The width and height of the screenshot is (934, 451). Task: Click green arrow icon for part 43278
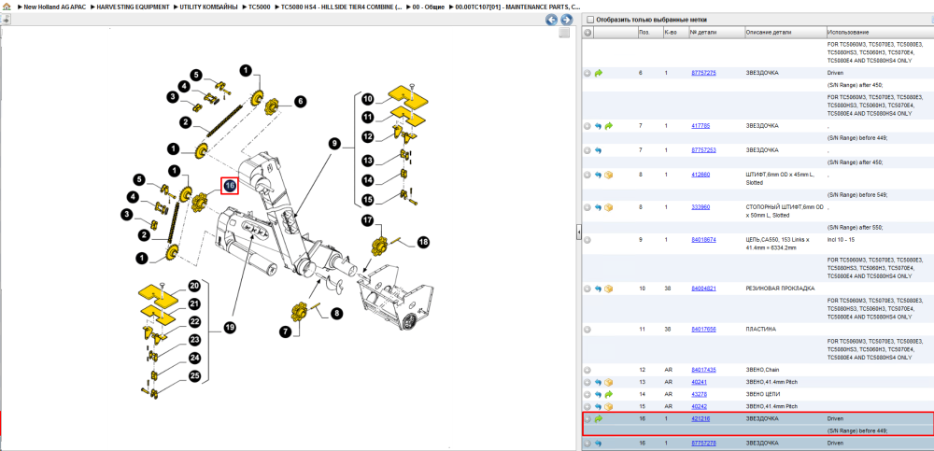pyautogui.click(x=609, y=394)
